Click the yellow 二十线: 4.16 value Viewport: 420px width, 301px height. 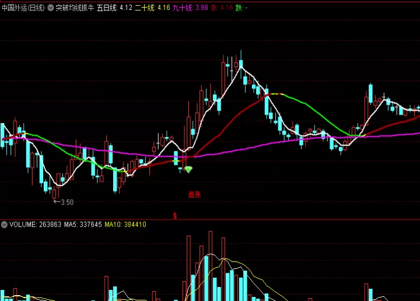pyautogui.click(x=152, y=8)
